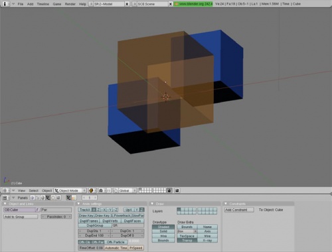Collapse the Draw panel triangle
The width and height of the screenshot is (332, 252).
[152, 204]
